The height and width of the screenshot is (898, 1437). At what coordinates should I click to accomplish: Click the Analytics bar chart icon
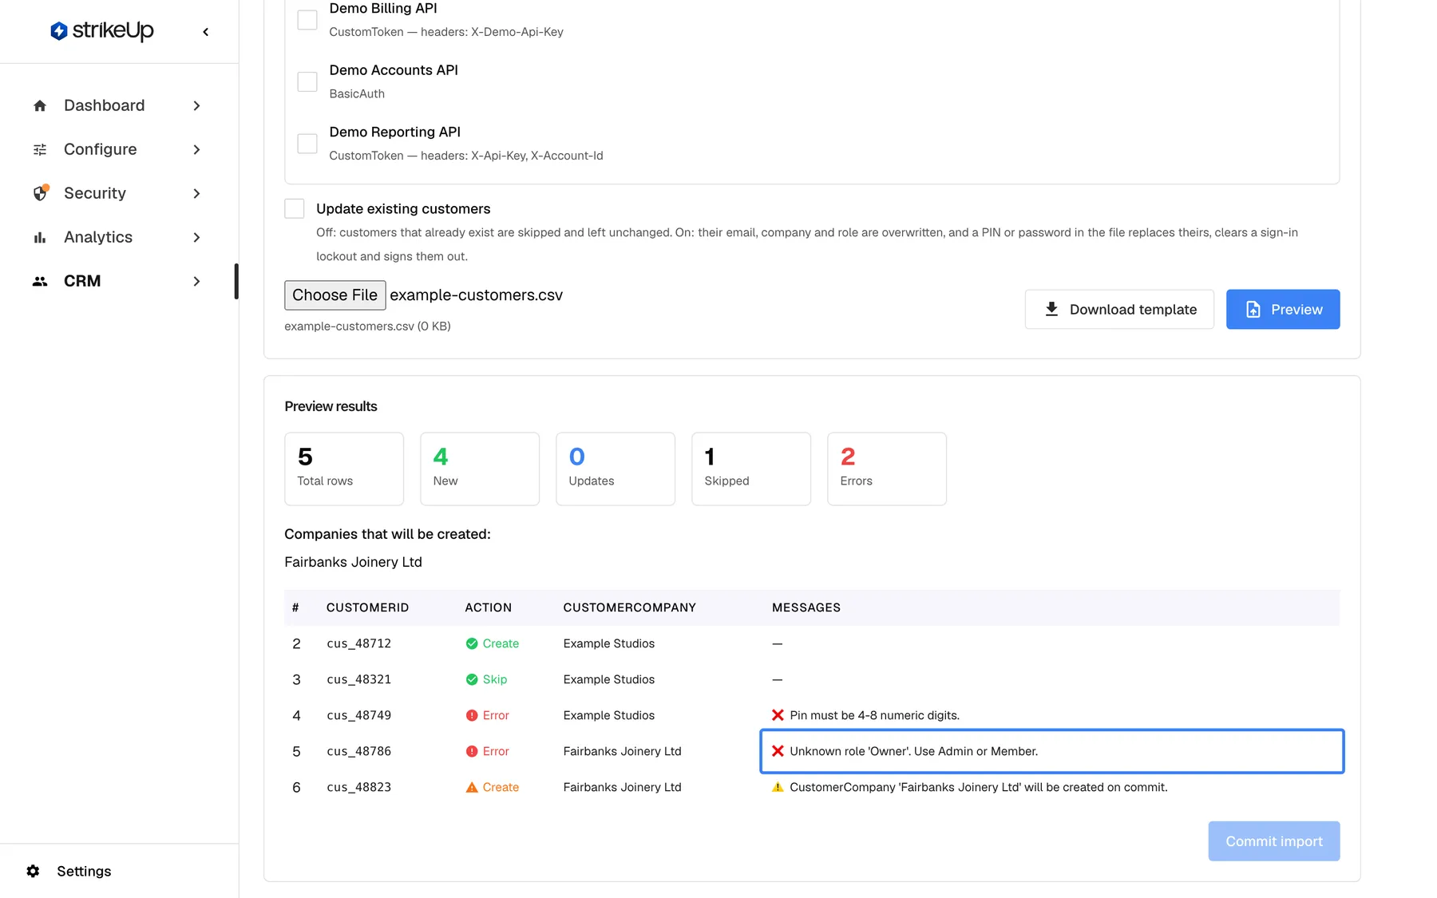click(40, 237)
